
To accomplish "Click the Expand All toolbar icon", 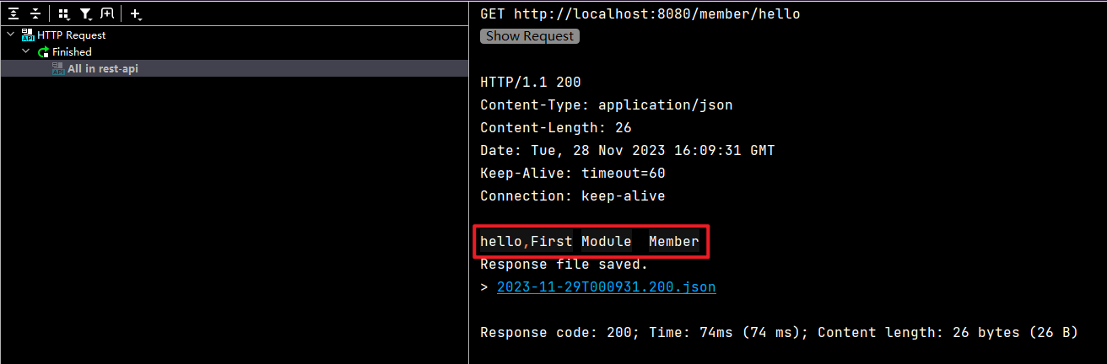I will coord(13,13).
